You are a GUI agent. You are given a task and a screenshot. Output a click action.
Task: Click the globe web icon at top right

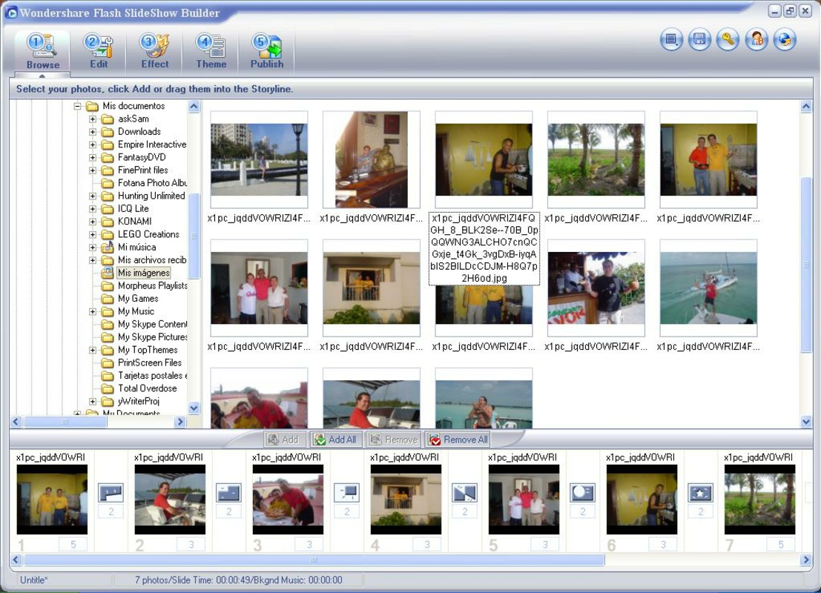pyautogui.click(x=785, y=39)
